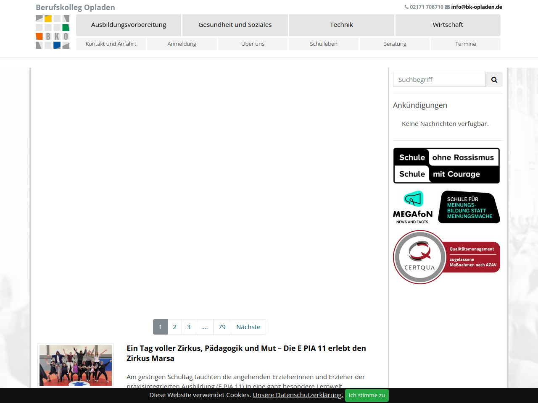Open the Zirkus Marsa article thumbnail

coord(76,365)
